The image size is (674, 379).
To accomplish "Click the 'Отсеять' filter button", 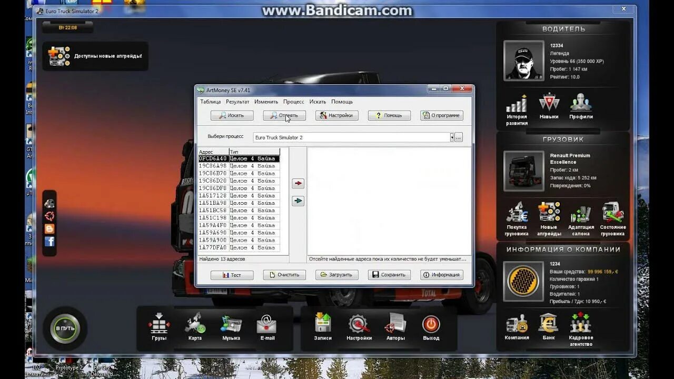I will 284,115.
